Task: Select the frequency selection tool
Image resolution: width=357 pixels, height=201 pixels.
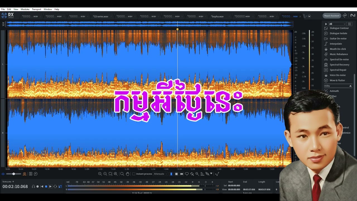Action: pos(182,174)
